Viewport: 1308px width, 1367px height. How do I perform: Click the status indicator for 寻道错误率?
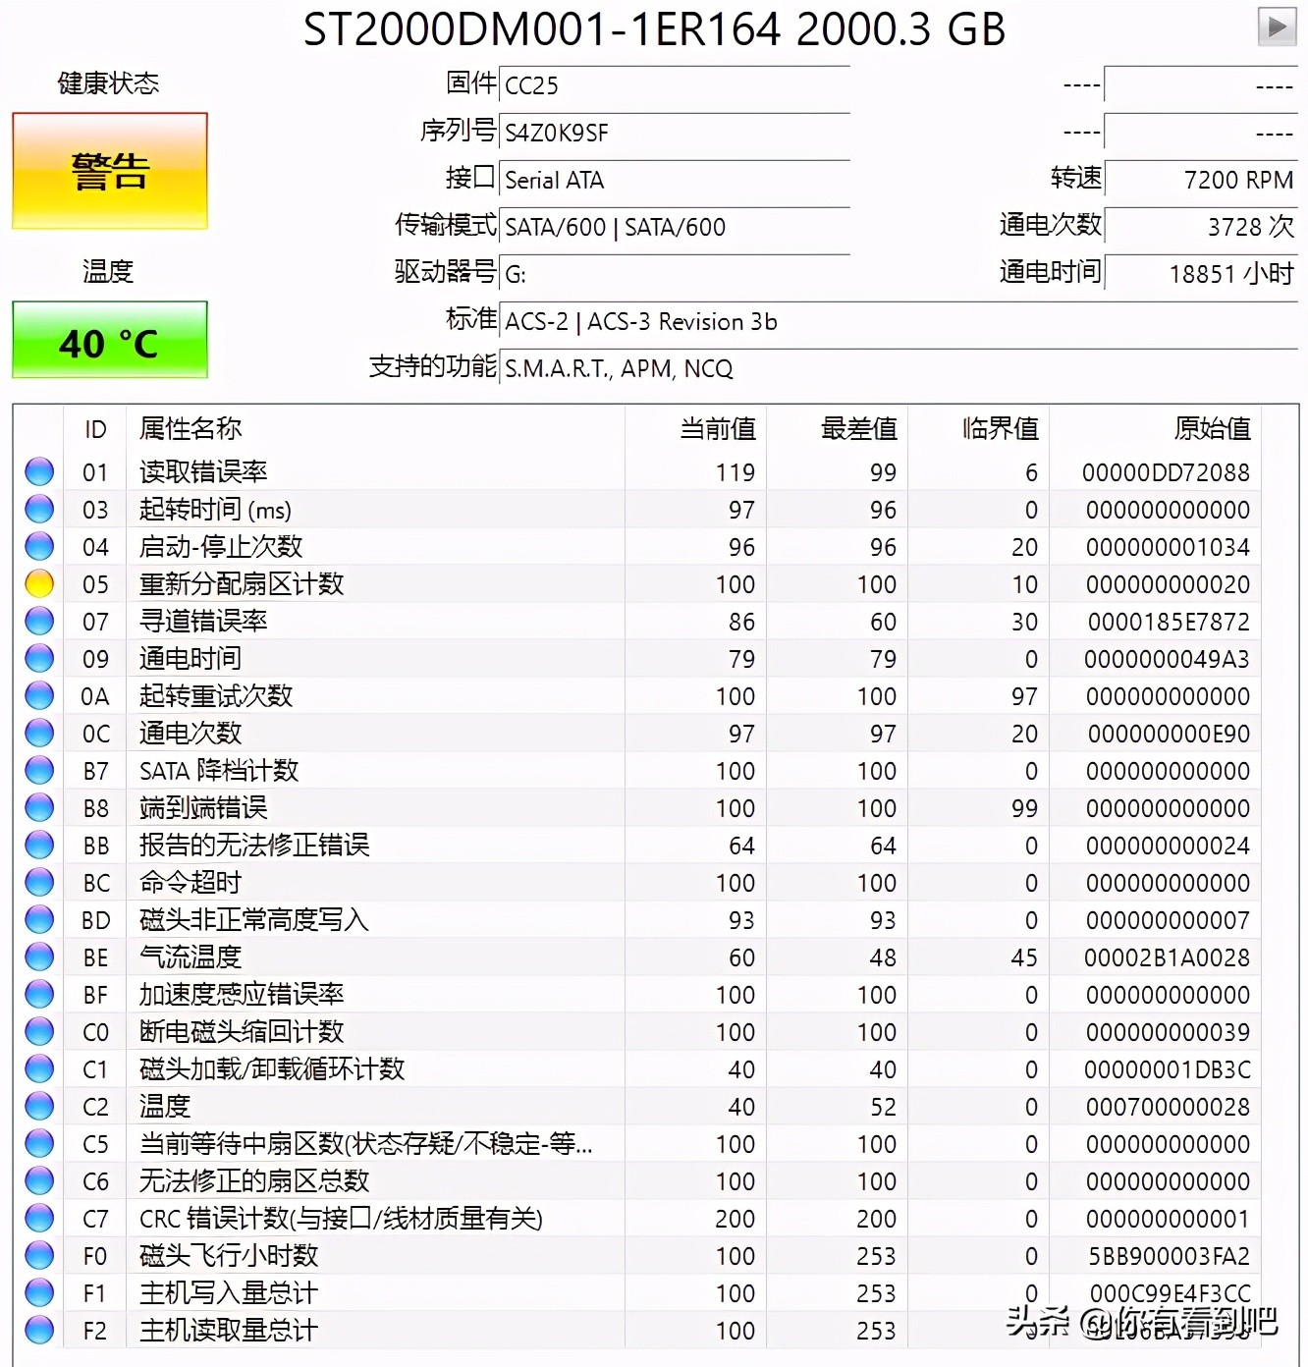(39, 621)
